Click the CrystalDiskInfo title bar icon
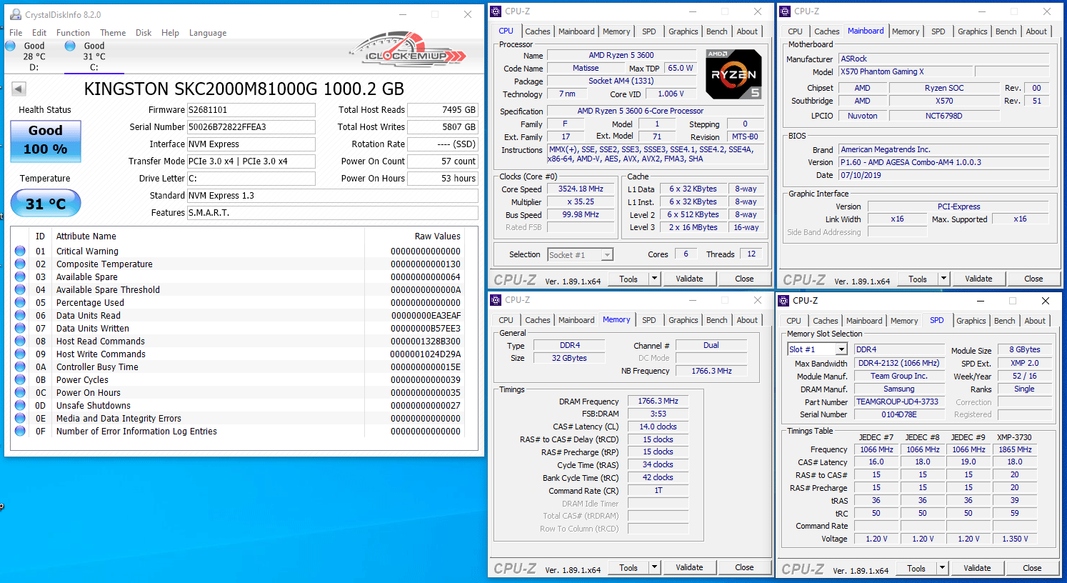This screenshot has width=1067, height=583. coord(15,14)
